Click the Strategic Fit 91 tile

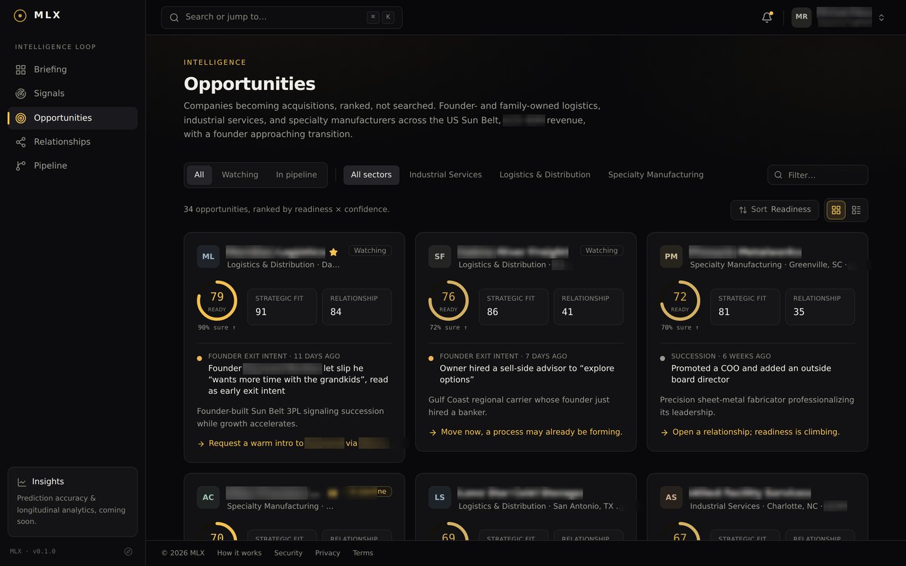pos(282,307)
